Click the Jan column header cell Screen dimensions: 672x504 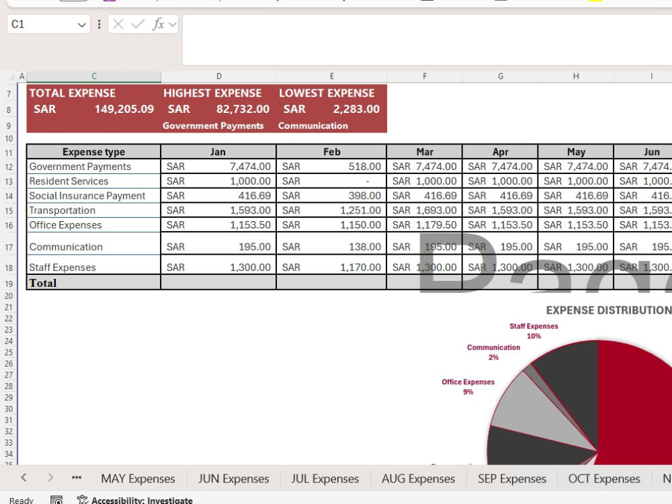pos(218,152)
